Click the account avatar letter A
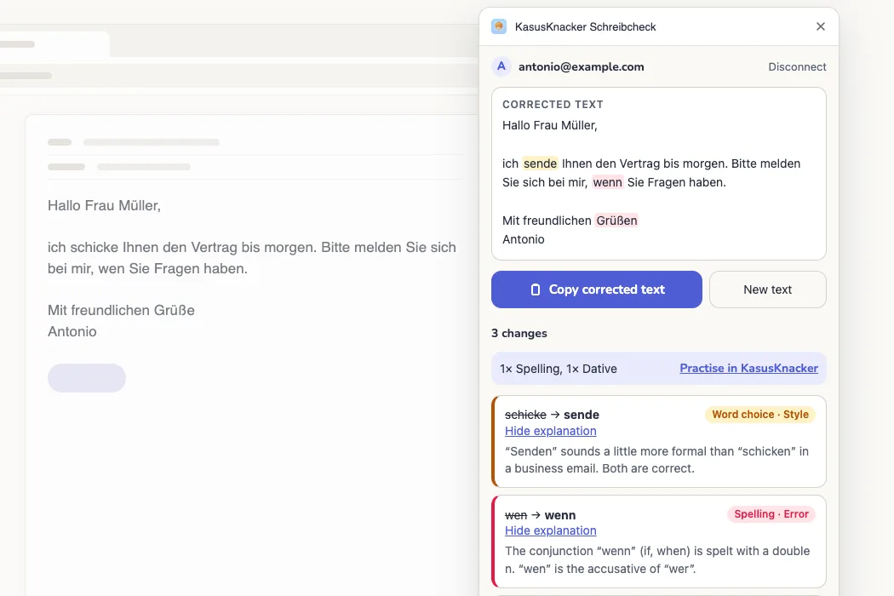Viewport: 894px width, 596px height. click(x=501, y=66)
